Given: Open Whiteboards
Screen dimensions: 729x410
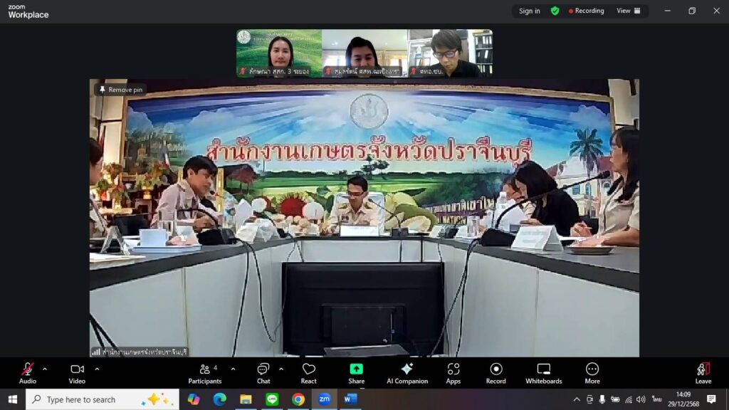Looking at the screenshot, I should [544, 372].
